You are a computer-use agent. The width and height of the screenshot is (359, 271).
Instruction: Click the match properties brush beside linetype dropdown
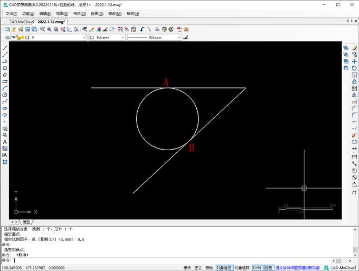coord(185,37)
